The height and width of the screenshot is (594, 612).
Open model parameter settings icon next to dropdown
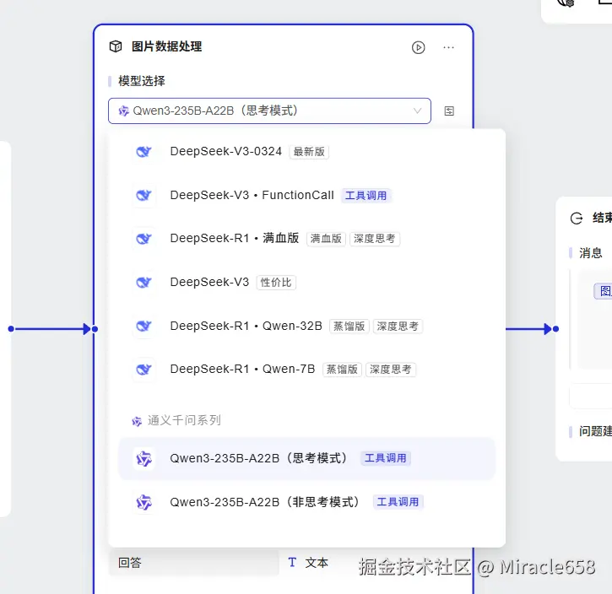click(x=449, y=111)
